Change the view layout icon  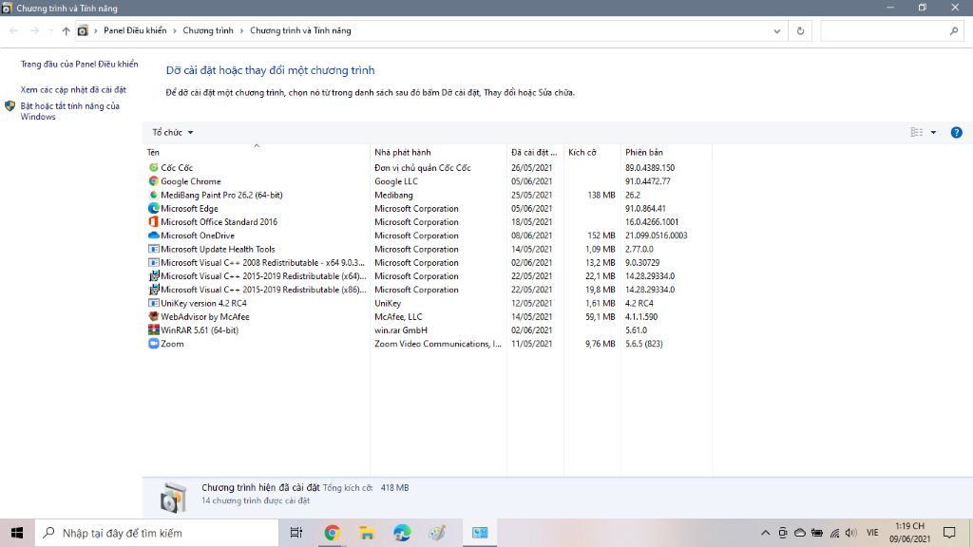coord(917,132)
